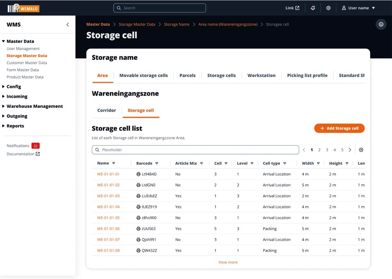This screenshot has height=279, width=392.
Task: Expand the Incoming section
Action: pos(3,96)
